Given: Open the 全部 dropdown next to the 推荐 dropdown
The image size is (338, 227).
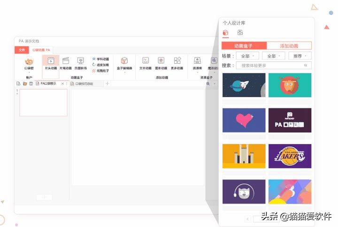Looking at the screenshot, I should coord(274,56).
